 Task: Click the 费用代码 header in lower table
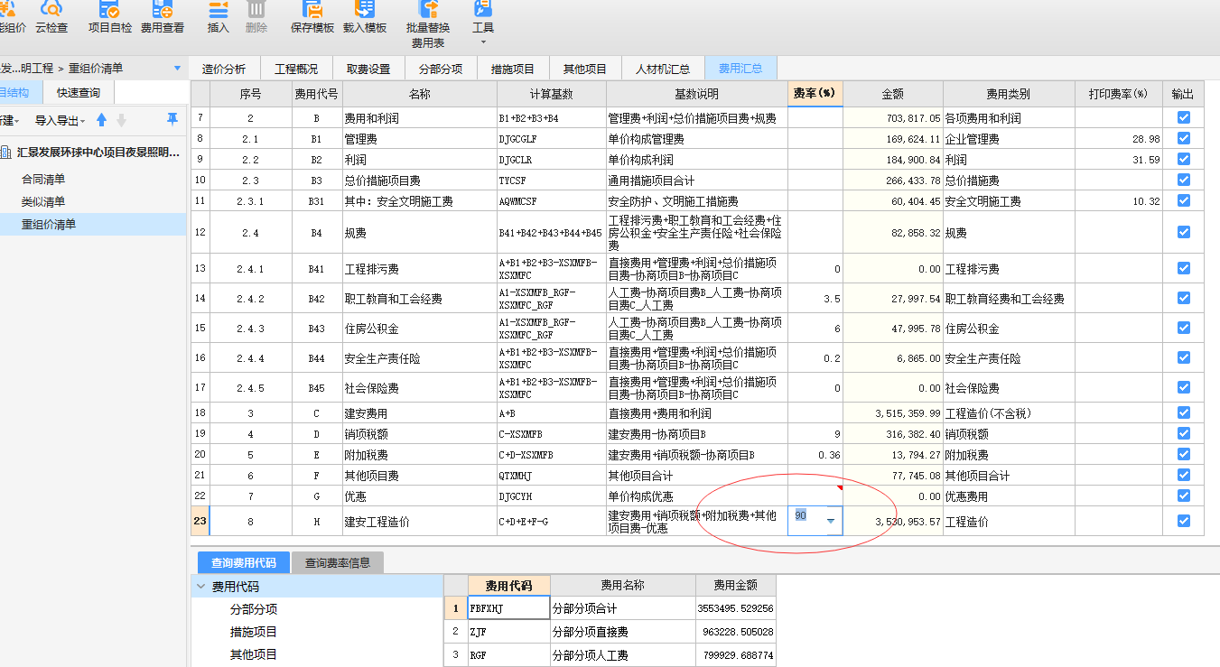[508, 585]
